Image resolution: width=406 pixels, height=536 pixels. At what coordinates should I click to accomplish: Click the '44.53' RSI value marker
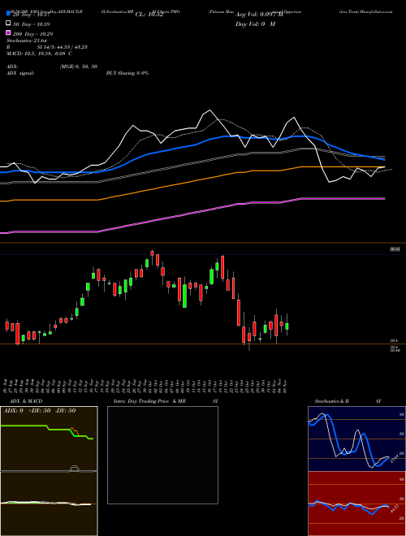click(395, 508)
